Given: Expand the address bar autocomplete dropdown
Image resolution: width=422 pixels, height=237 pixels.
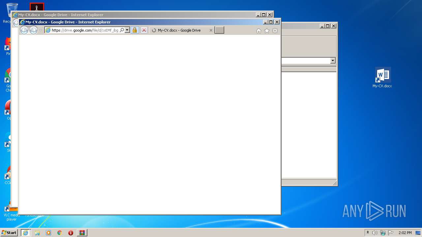Looking at the screenshot, I should [127, 30].
